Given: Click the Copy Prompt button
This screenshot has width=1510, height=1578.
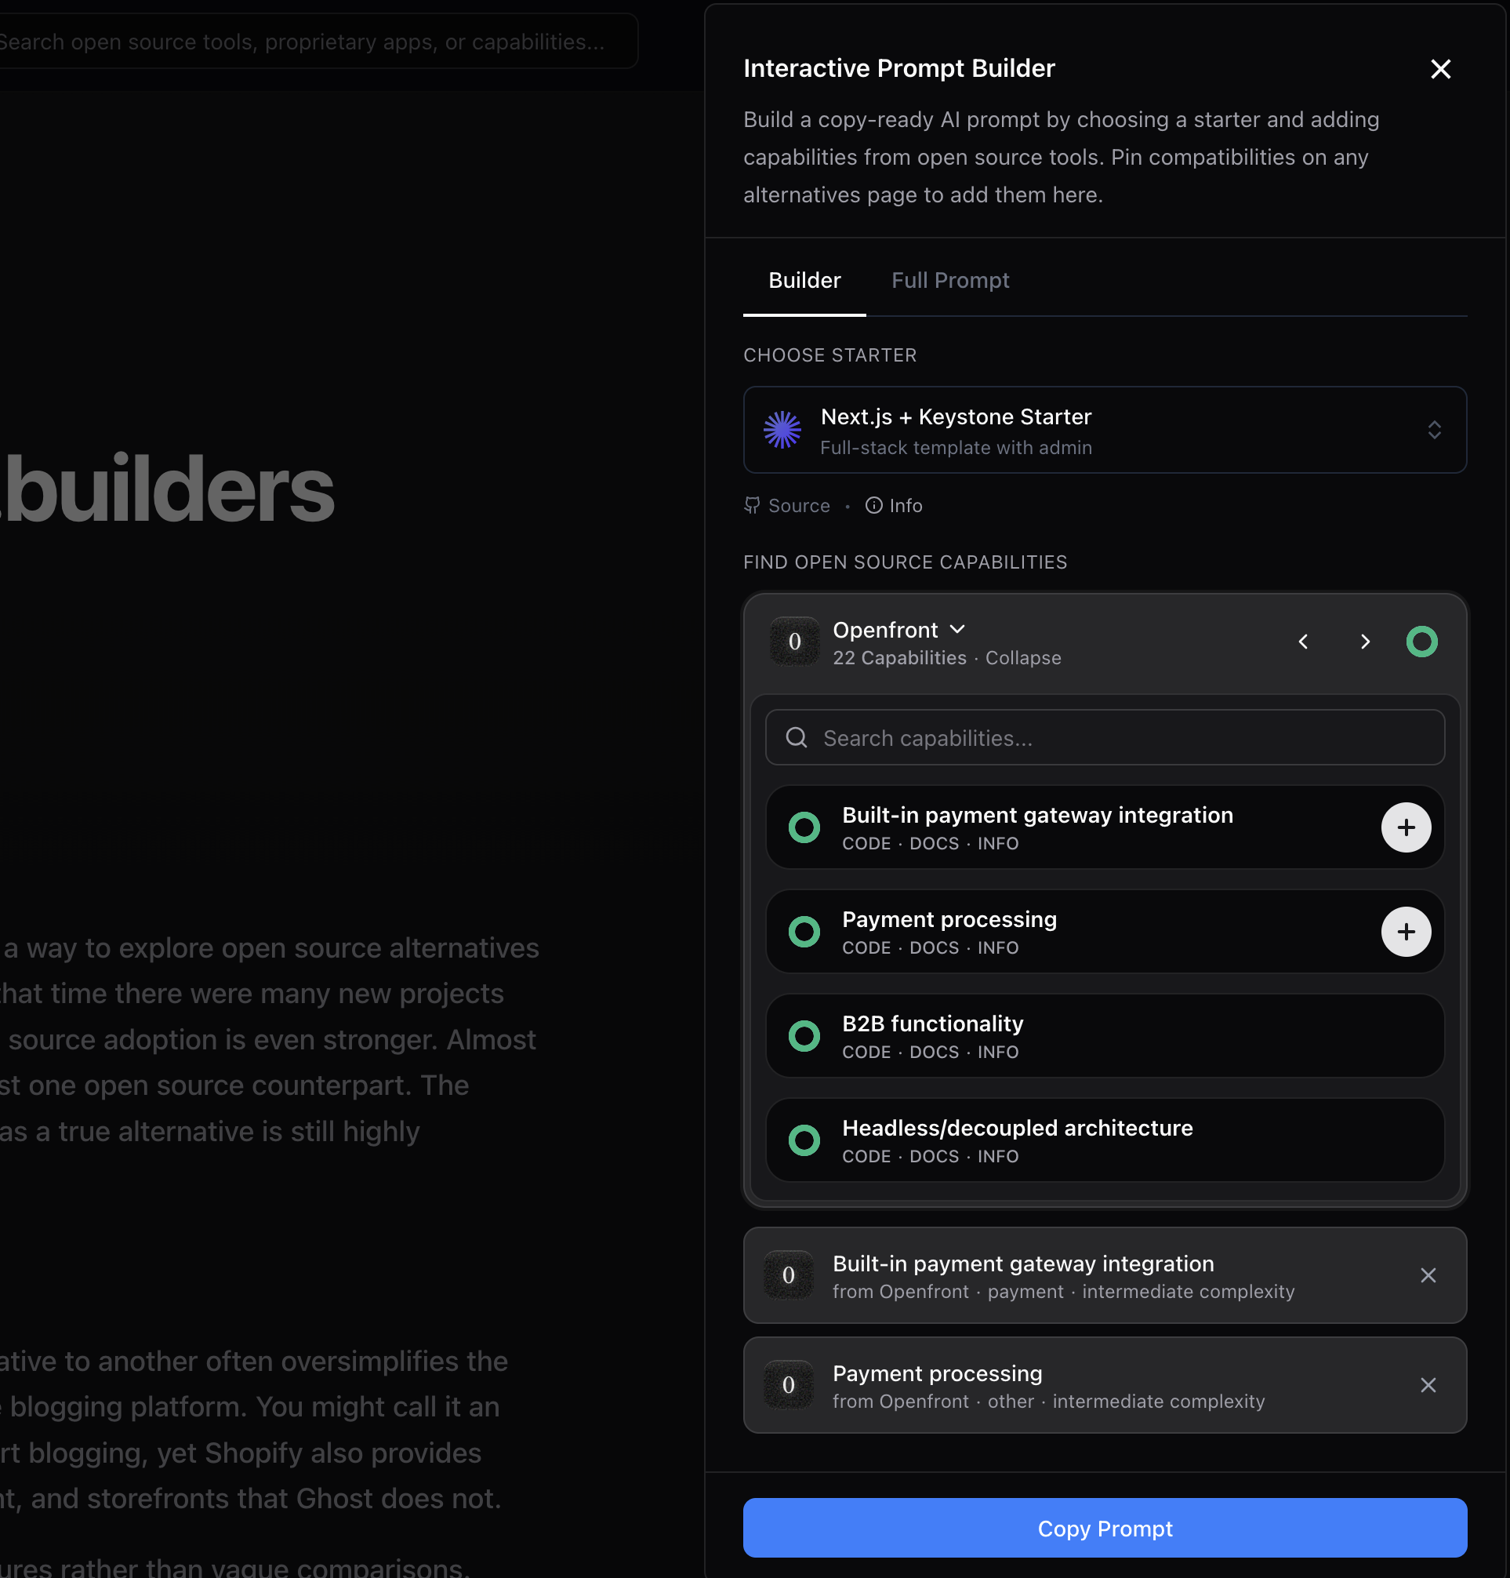Looking at the screenshot, I should (1105, 1528).
